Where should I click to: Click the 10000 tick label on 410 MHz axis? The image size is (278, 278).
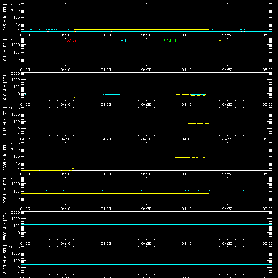click(15, 39)
